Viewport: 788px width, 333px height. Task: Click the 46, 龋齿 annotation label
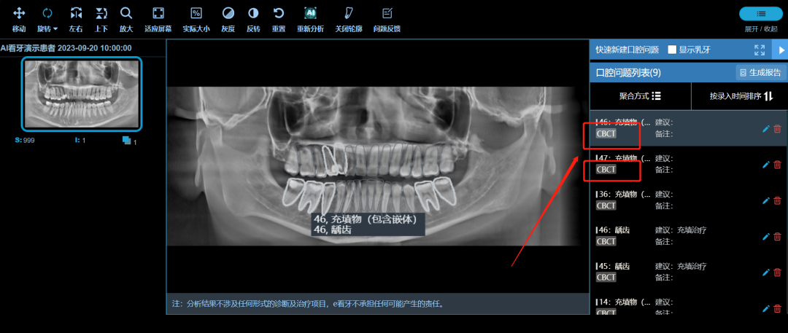pos(332,230)
